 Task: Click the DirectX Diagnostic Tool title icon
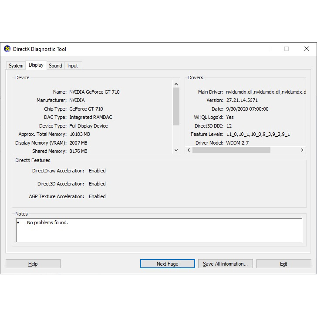point(7,49)
